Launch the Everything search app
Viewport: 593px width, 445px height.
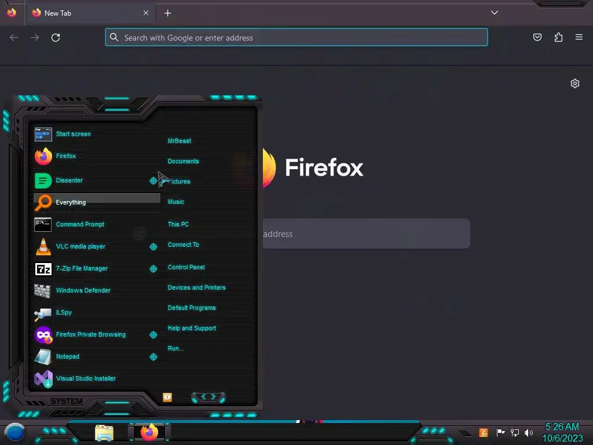(97, 202)
